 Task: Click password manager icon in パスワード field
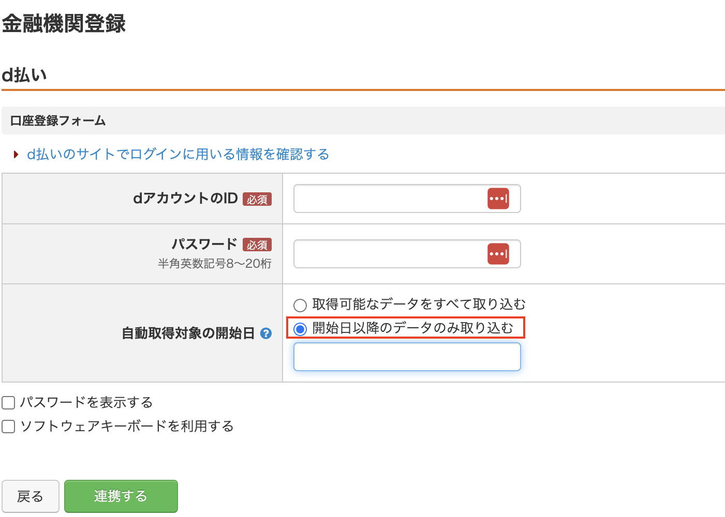(x=498, y=254)
